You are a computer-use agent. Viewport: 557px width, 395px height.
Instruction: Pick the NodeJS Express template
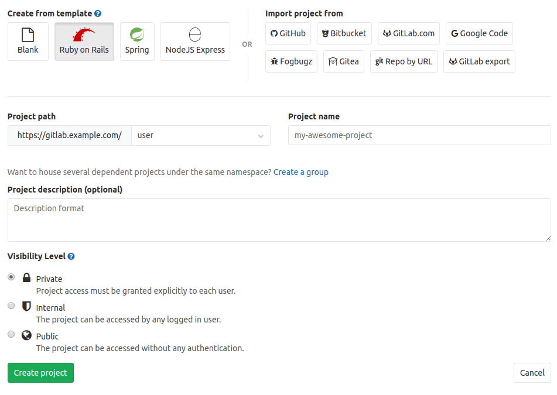click(x=195, y=41)
